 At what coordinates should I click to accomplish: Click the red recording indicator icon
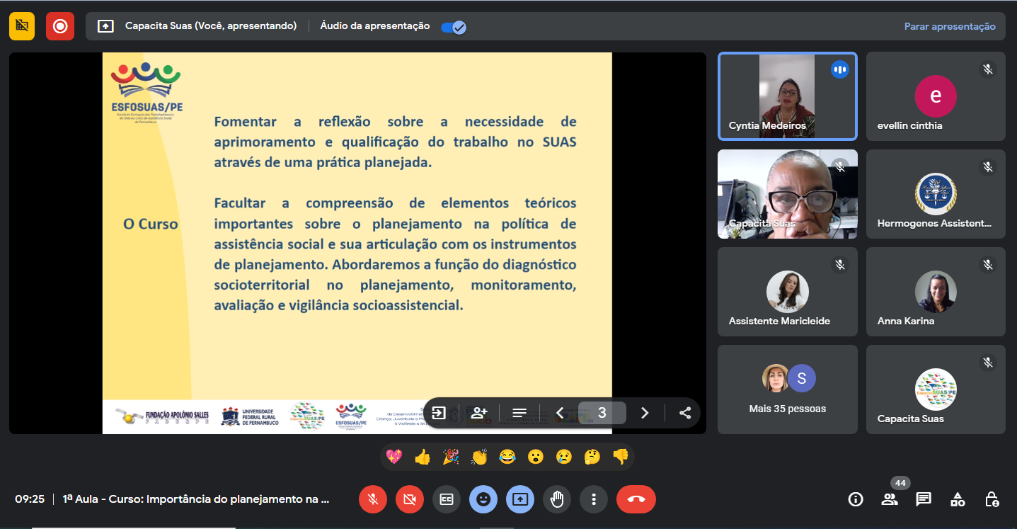click(60, 26)
